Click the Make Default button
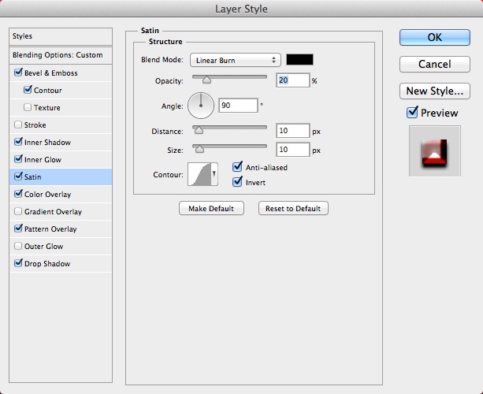The height and width of the screenshot is (394, 483). click(211, 208)
